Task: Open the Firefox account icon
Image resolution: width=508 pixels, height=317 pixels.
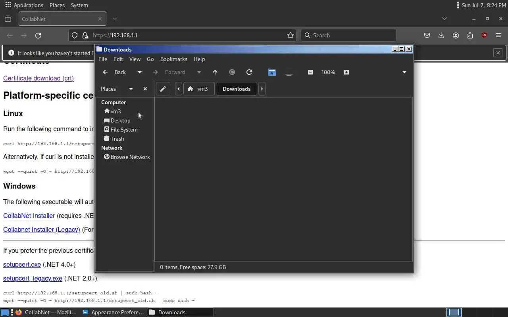Action: [456, 35]
